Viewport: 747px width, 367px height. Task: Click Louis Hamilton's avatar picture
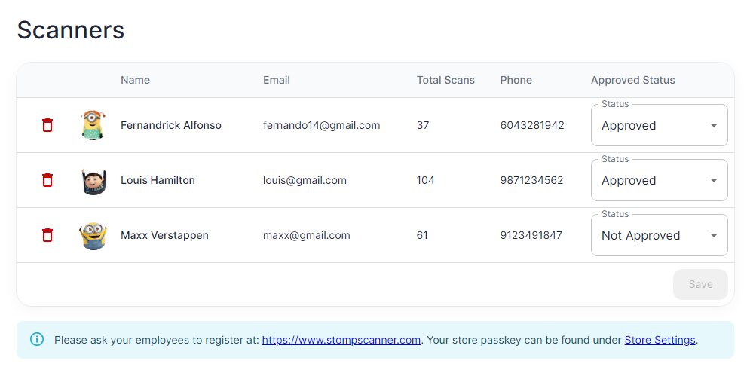93,181
